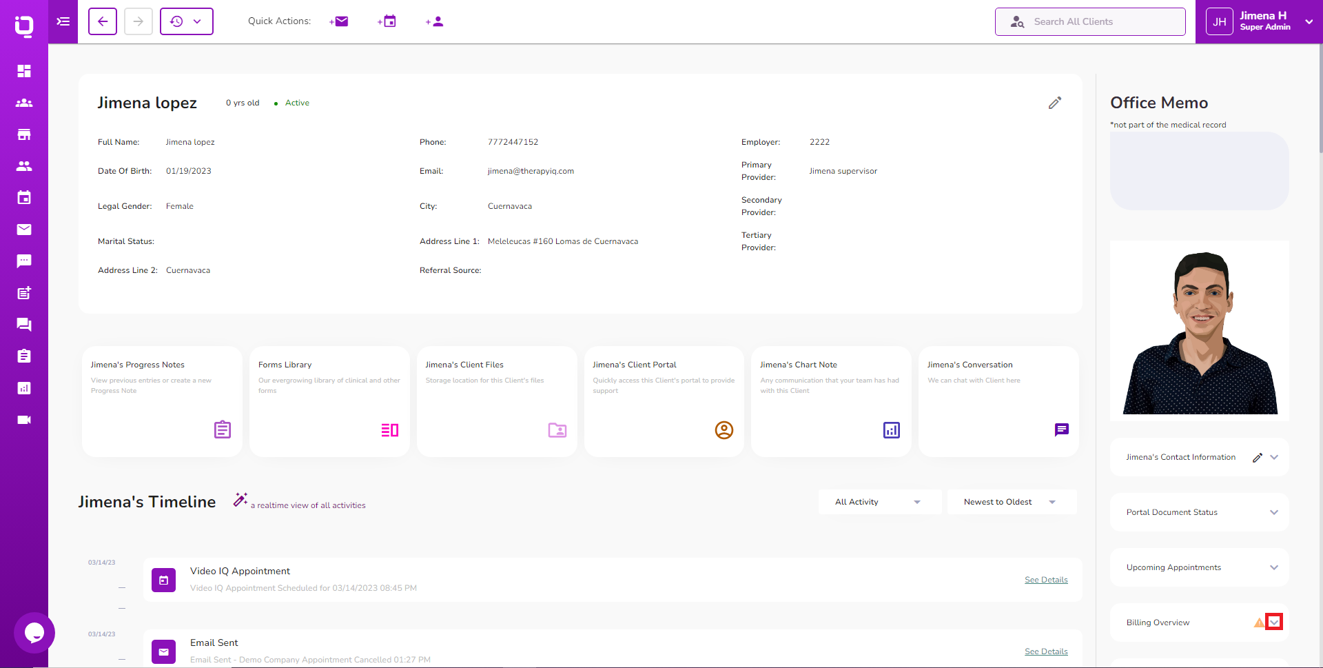
Task: Open the support chat bubble icon
Action: click(34, 633)
